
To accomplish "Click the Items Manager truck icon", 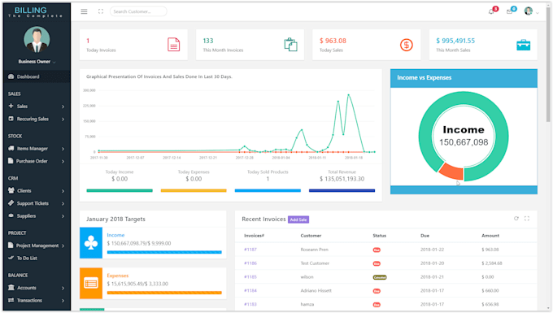I will tap(11, 149).
